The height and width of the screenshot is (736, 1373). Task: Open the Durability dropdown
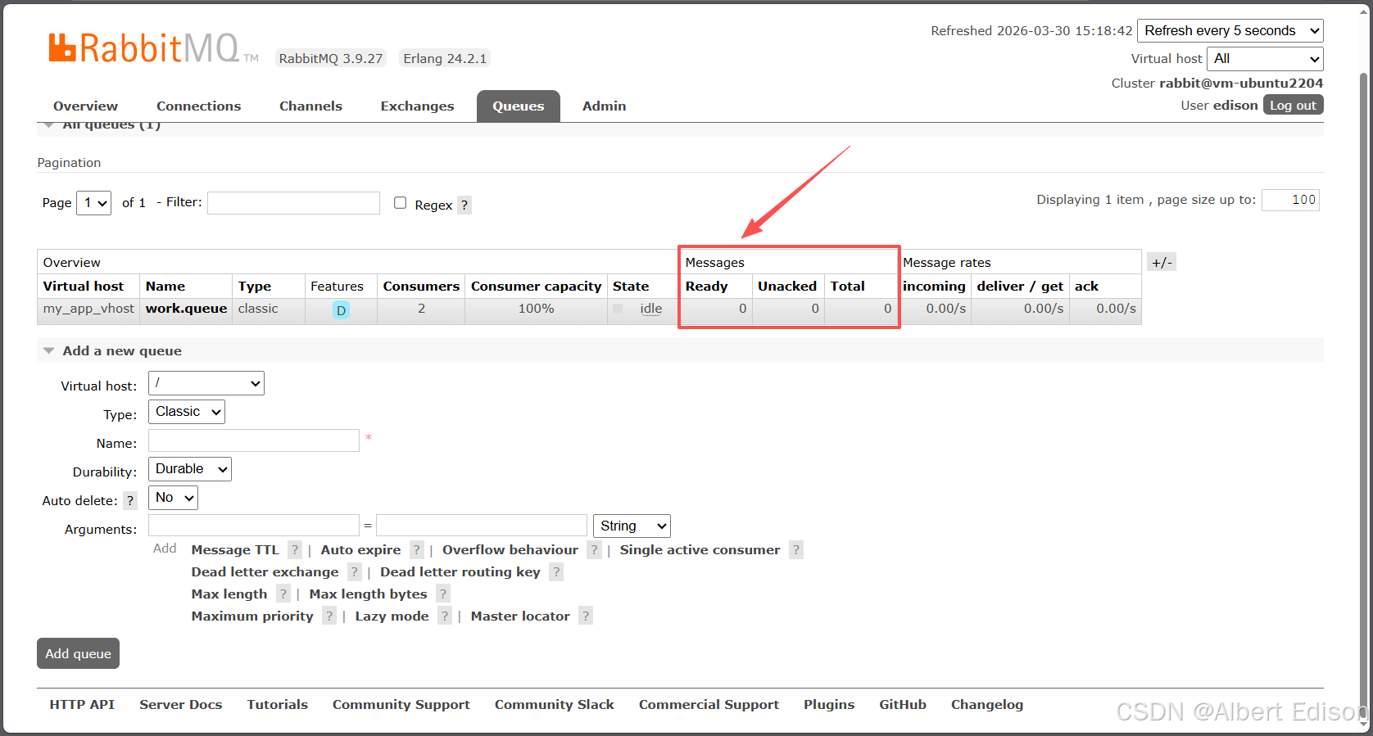190,469
